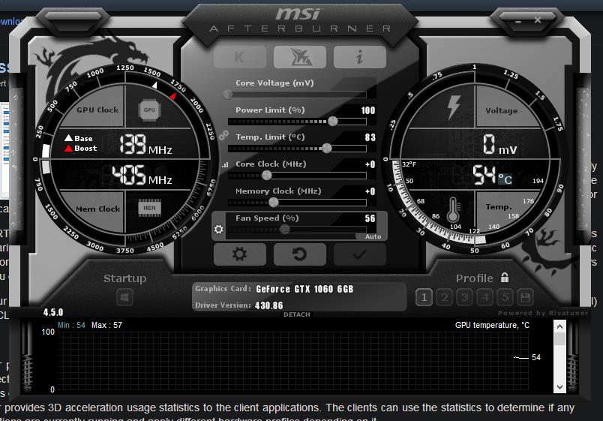Select profile slot 3
This screenshot has width=603, height=421.
tap(465, 297)
